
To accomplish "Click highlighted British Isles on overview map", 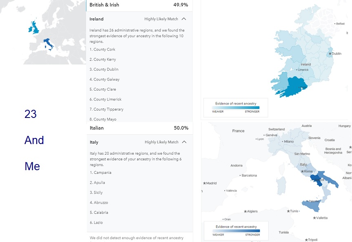I will point(34,27).
